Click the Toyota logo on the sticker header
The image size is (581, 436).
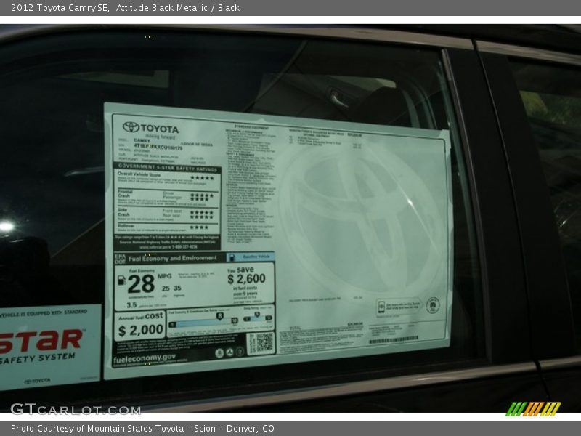(x=131, y=127)
